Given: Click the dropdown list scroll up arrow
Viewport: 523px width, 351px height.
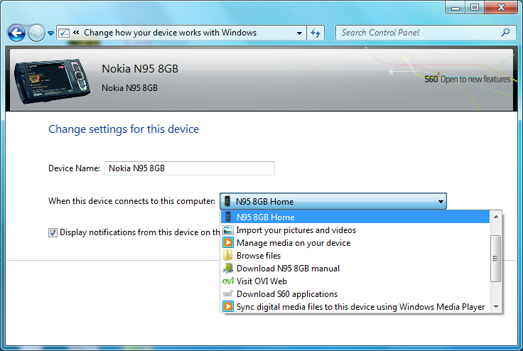Looking at the screenshot, I should (x=496, y=217).
